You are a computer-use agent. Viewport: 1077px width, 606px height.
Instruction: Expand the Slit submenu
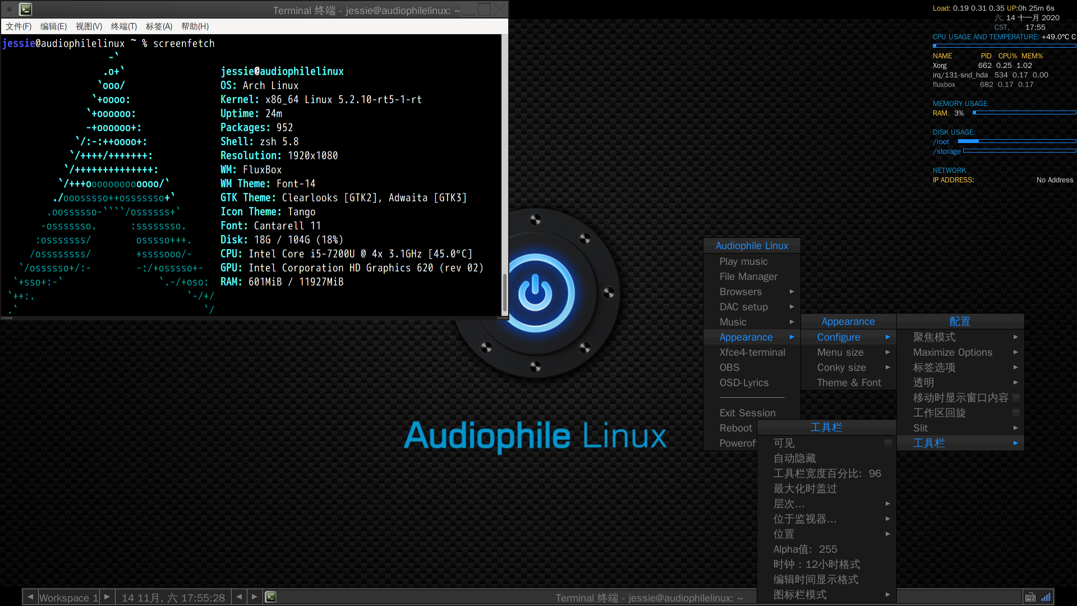click(960, 428)
